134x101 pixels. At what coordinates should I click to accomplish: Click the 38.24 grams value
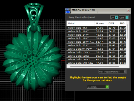100,31
